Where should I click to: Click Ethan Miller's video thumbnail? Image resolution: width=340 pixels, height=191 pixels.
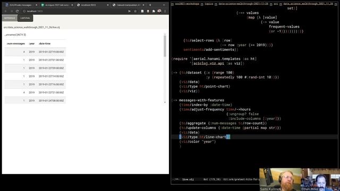[x=320, y=179]
